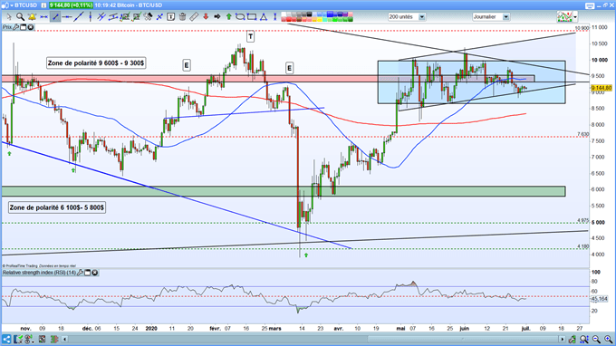Image resolution: width=616 pixels, height=346 pixels.
Task: Select the crossed blue lines tool
Action: click(x=159, y=17)
